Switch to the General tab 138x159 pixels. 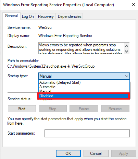(11, 16)
